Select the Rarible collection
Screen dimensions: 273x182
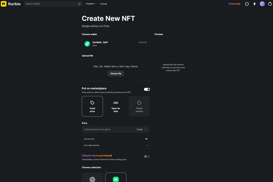click(116, 179)
